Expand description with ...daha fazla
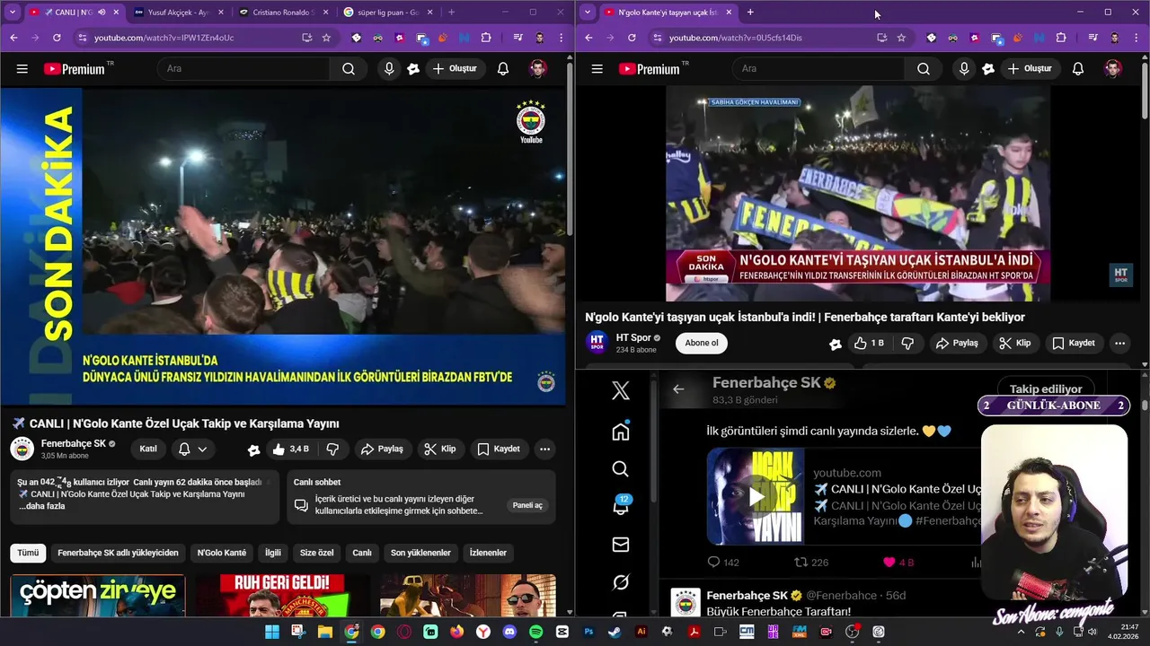The width and height of the screenshot is (1150, 646). pyautogui.click(x=42, y=506)
